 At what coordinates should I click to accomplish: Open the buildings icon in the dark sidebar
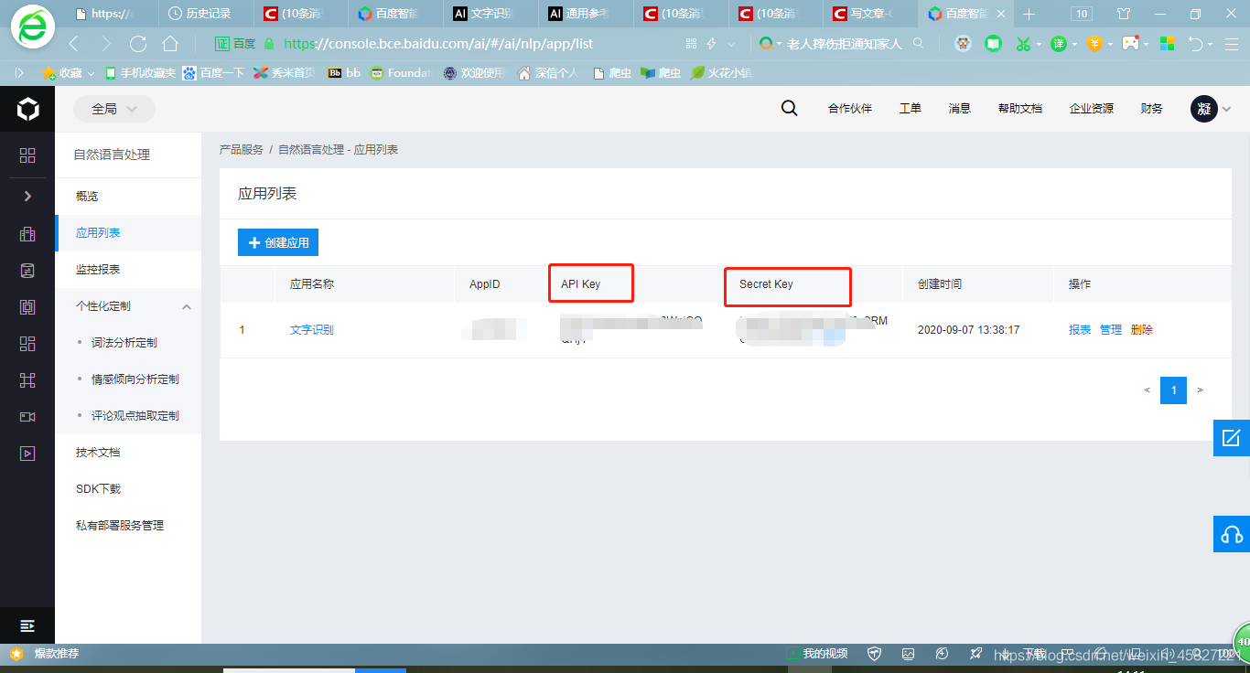click(x=27, y=234)
